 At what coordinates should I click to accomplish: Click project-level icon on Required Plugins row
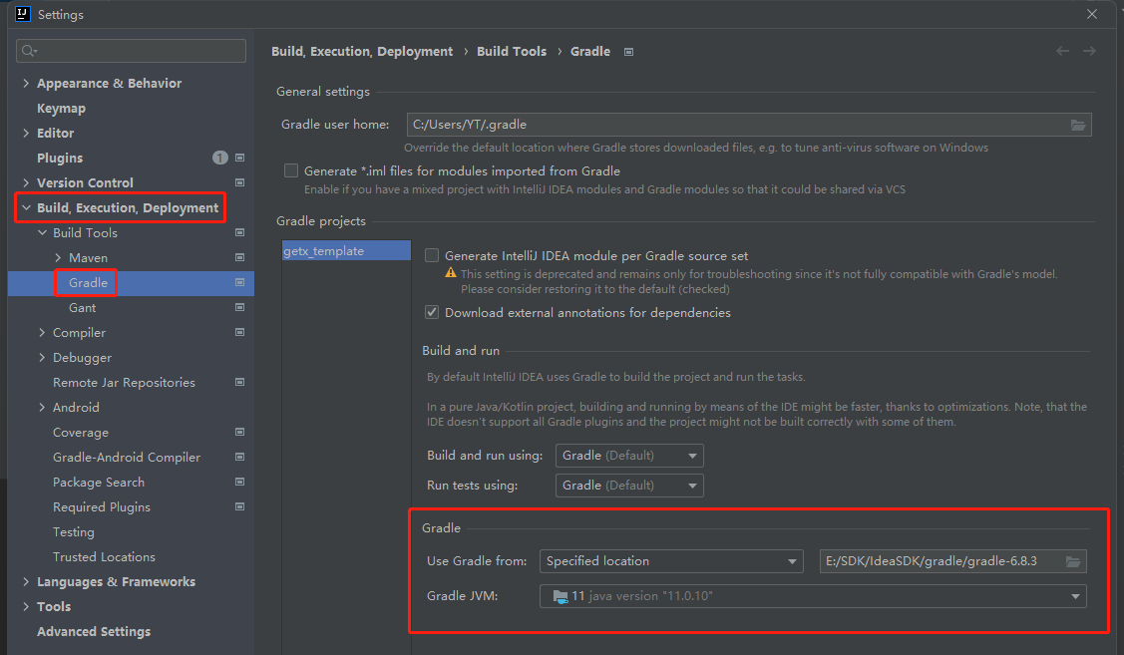(x=240, y=506)
